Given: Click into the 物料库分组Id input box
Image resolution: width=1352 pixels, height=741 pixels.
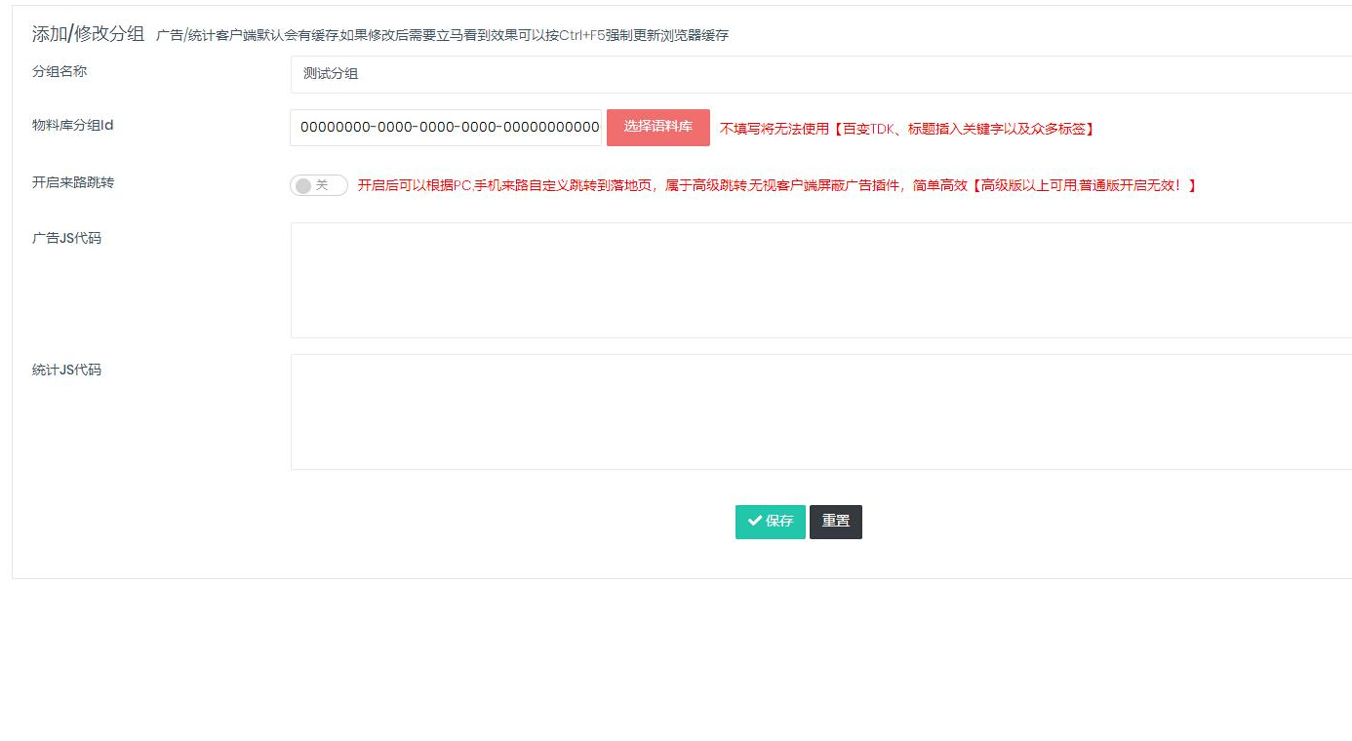Looking at the screenshot, I should click(446, 128).
